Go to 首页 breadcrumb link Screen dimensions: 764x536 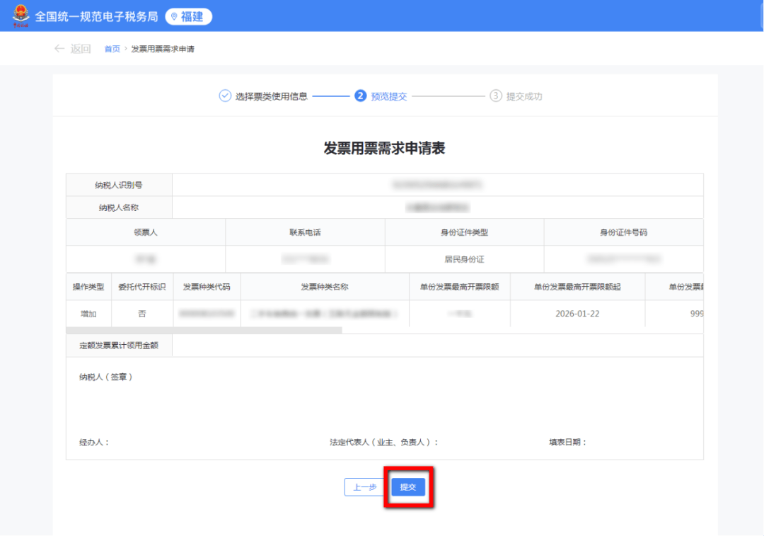[112, 49]
